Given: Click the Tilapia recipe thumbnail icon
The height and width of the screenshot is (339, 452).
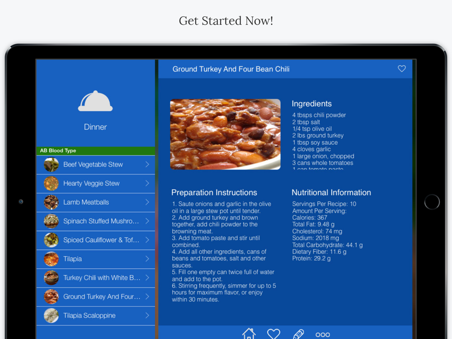Looking at the screenshot, I should coord(51,259).
